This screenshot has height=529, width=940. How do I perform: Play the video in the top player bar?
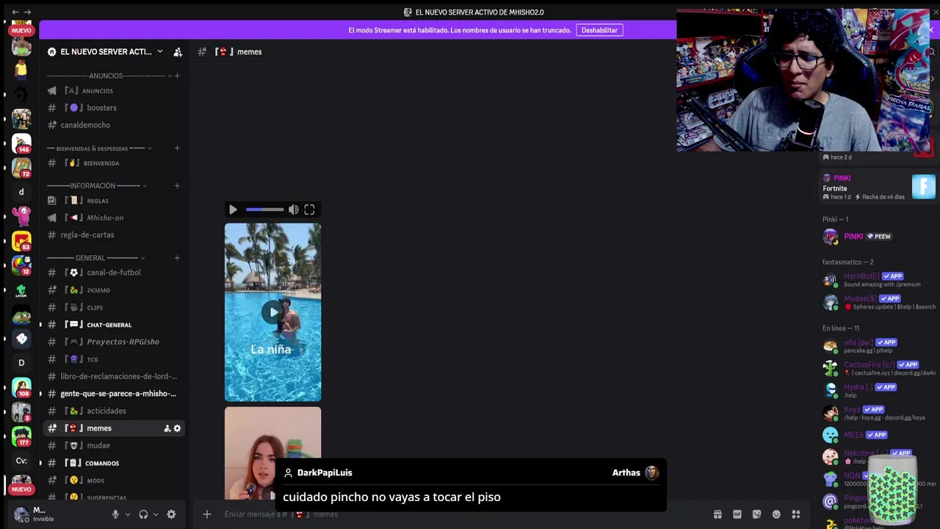coord(233,209)
